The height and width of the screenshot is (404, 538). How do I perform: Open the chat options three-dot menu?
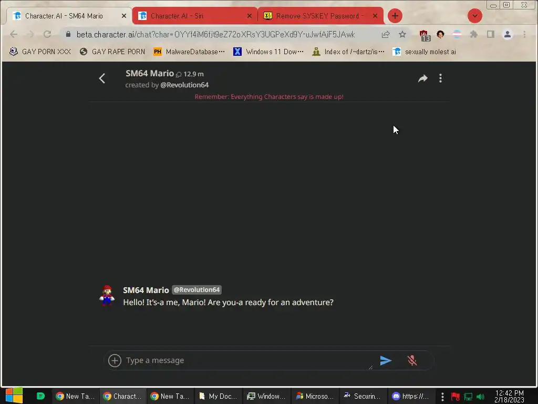click(x=441, y=79)
